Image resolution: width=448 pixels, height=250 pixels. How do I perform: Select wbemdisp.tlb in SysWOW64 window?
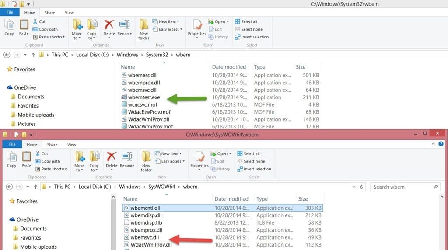click(146, 222)
